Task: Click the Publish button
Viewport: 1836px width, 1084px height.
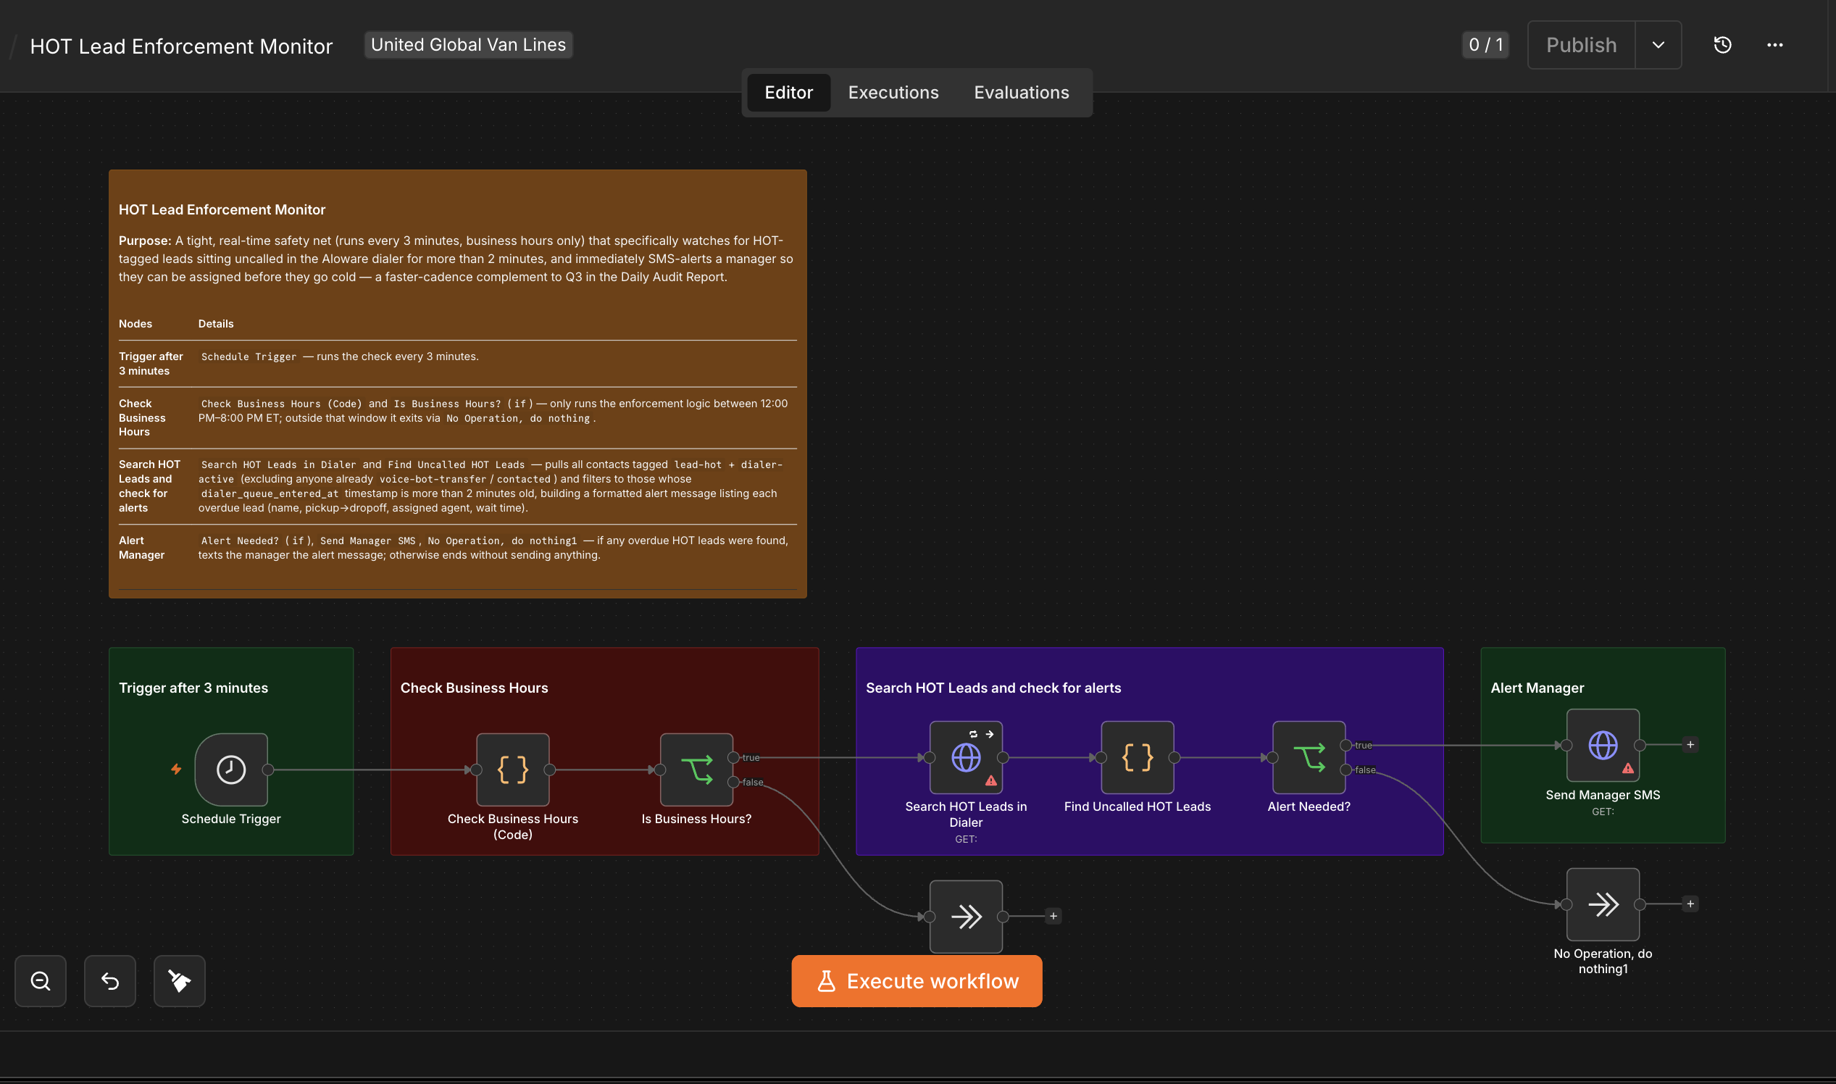Action: coord(1581,44)
